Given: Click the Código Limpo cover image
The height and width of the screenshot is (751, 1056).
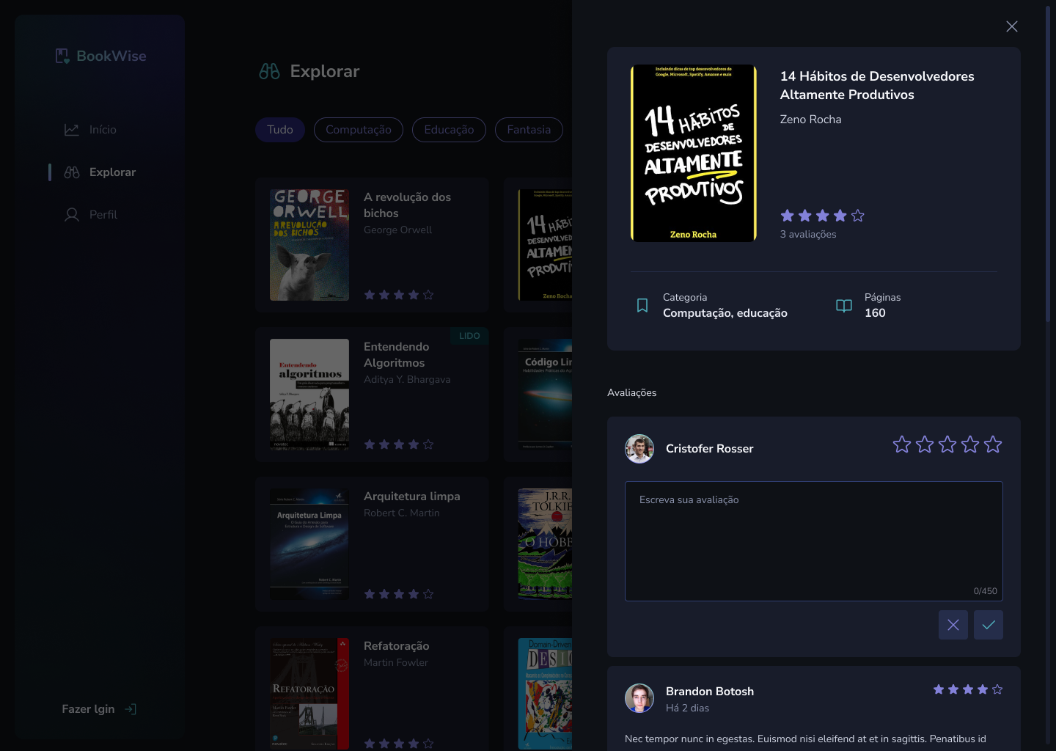Looking at the screenshot, I should [545, 395].
